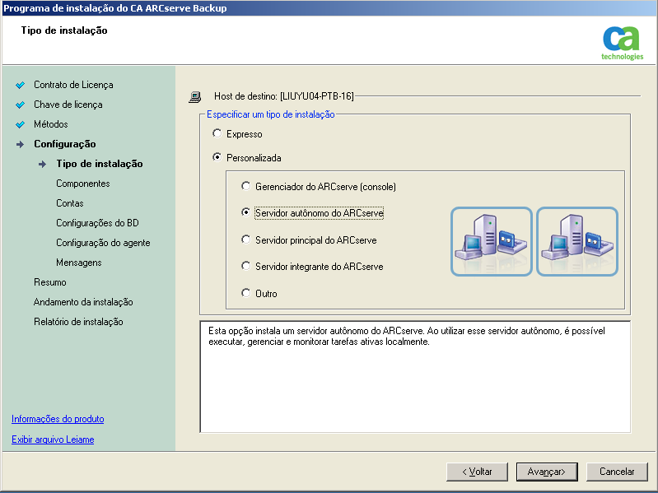658x493 pixels.
Task: Select the Expresso installation type
Action: (217, 133)
